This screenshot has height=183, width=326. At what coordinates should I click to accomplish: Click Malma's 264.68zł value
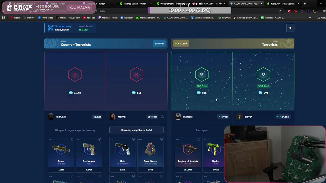point(152,117)
